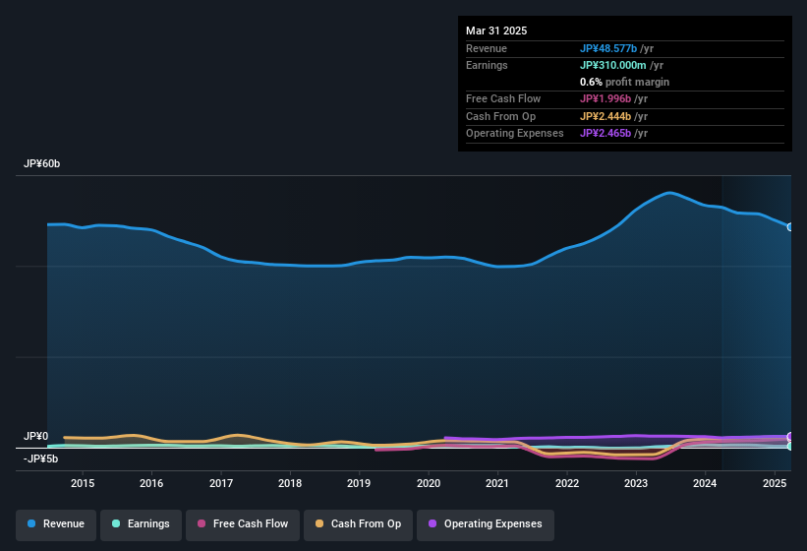Click the Mar 31 2025 tooltip date
807x551 pixels.
(x=496, y=31)
